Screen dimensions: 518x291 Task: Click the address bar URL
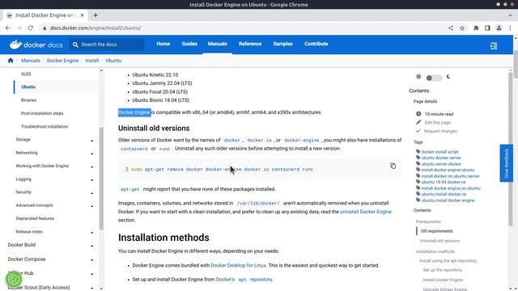pyautogui.click(x=96, y=28)
